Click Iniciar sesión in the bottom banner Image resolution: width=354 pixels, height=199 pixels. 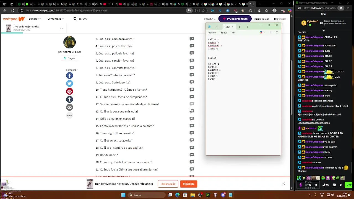coord(168,184)
